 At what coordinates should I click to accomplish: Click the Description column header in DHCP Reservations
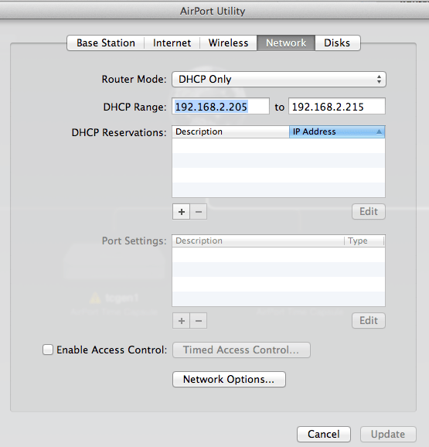(x=230, y=131)
